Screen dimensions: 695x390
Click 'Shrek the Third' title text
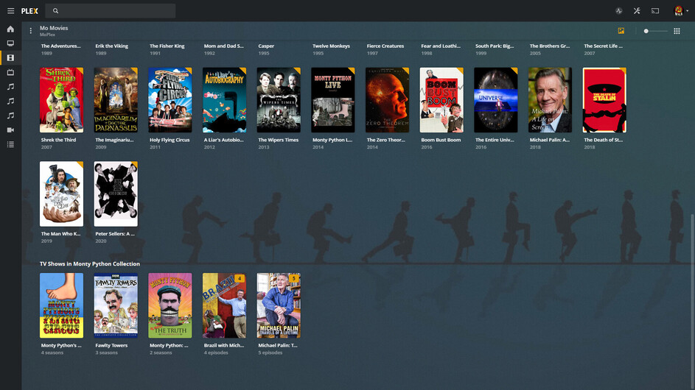point(58,140)
